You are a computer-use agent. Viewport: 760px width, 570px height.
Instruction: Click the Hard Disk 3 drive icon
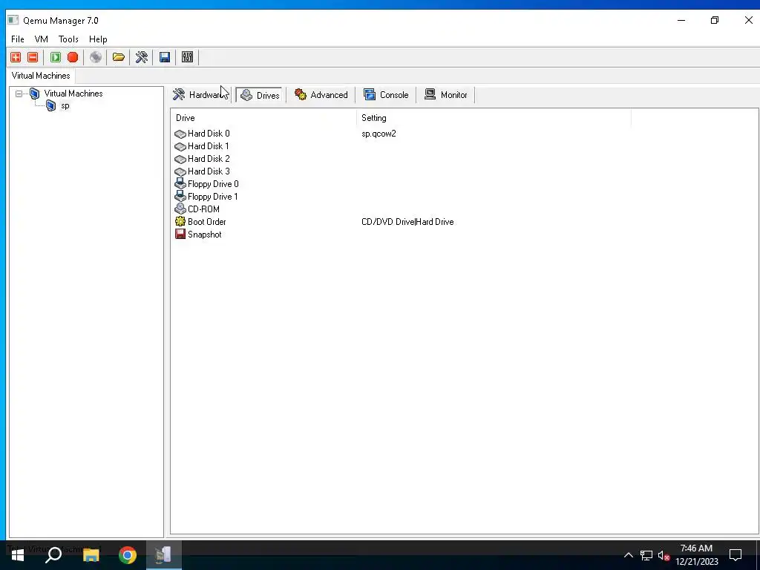pyautogui.click(x=180, y=171)
